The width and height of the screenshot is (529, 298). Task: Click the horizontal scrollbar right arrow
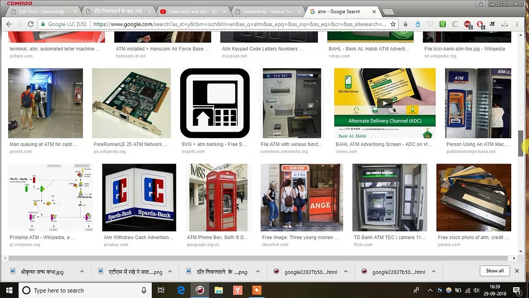[x=514, y=258]
